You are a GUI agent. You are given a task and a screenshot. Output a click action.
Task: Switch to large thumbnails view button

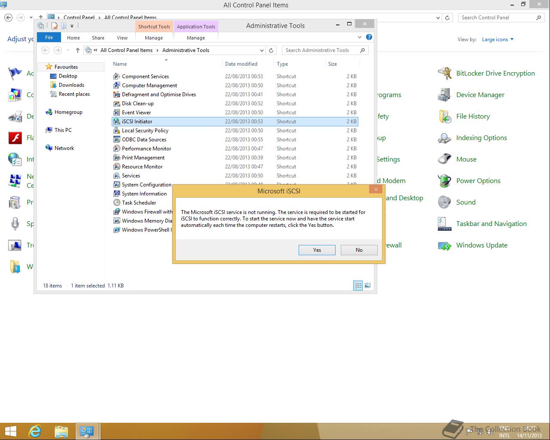367,285
